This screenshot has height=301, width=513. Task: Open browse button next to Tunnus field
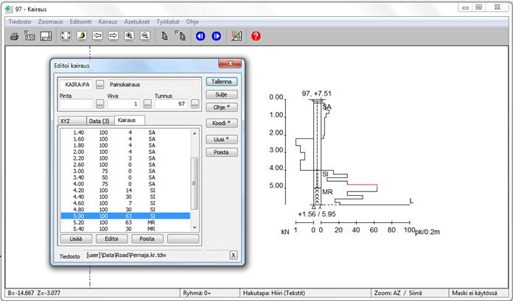tap(195, 104)
